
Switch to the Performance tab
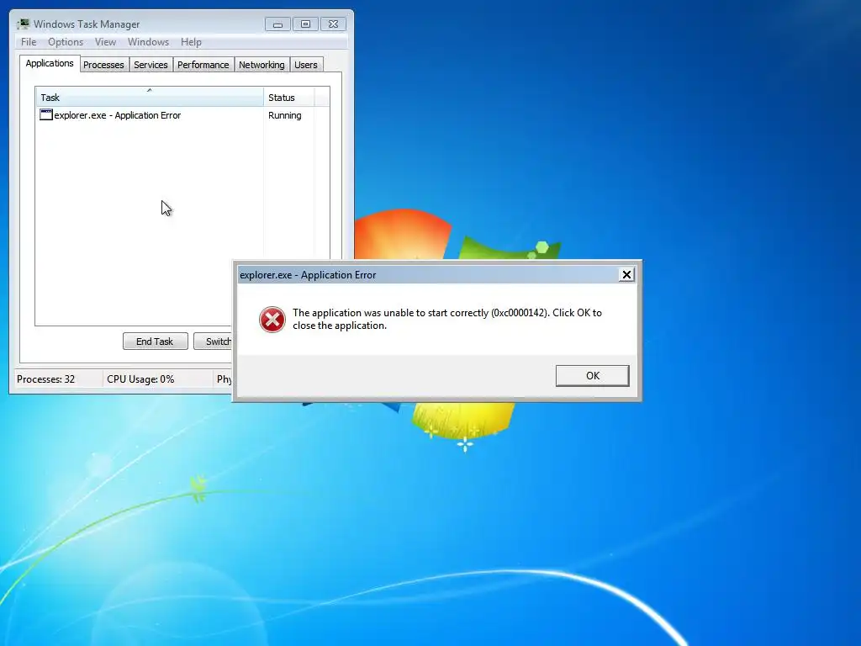203,65
